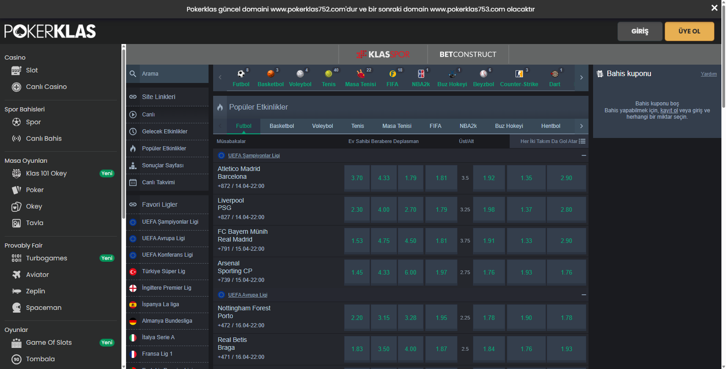Open İspanya La liga league
The width and height of the screenshot is (726, 369).
(x=167, y=304)
